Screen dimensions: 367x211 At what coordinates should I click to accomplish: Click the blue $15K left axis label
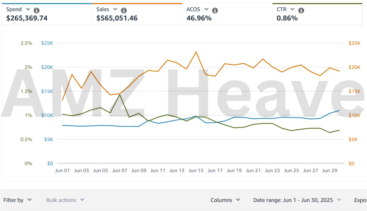(47, 91)
